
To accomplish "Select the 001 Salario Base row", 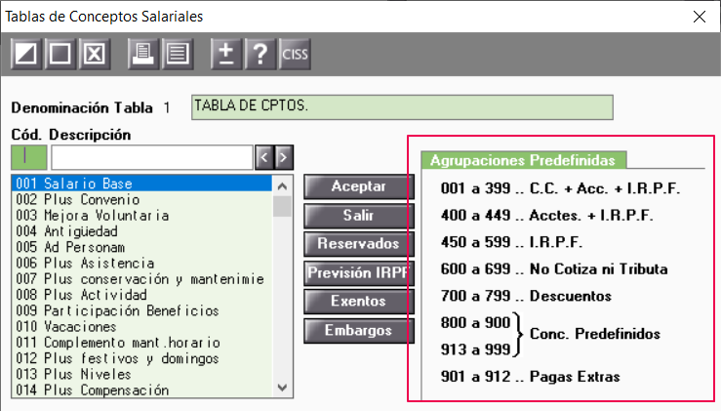I will 142,184.
